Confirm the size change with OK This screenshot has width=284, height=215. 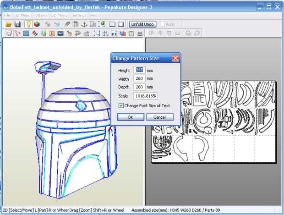(131, 117)
